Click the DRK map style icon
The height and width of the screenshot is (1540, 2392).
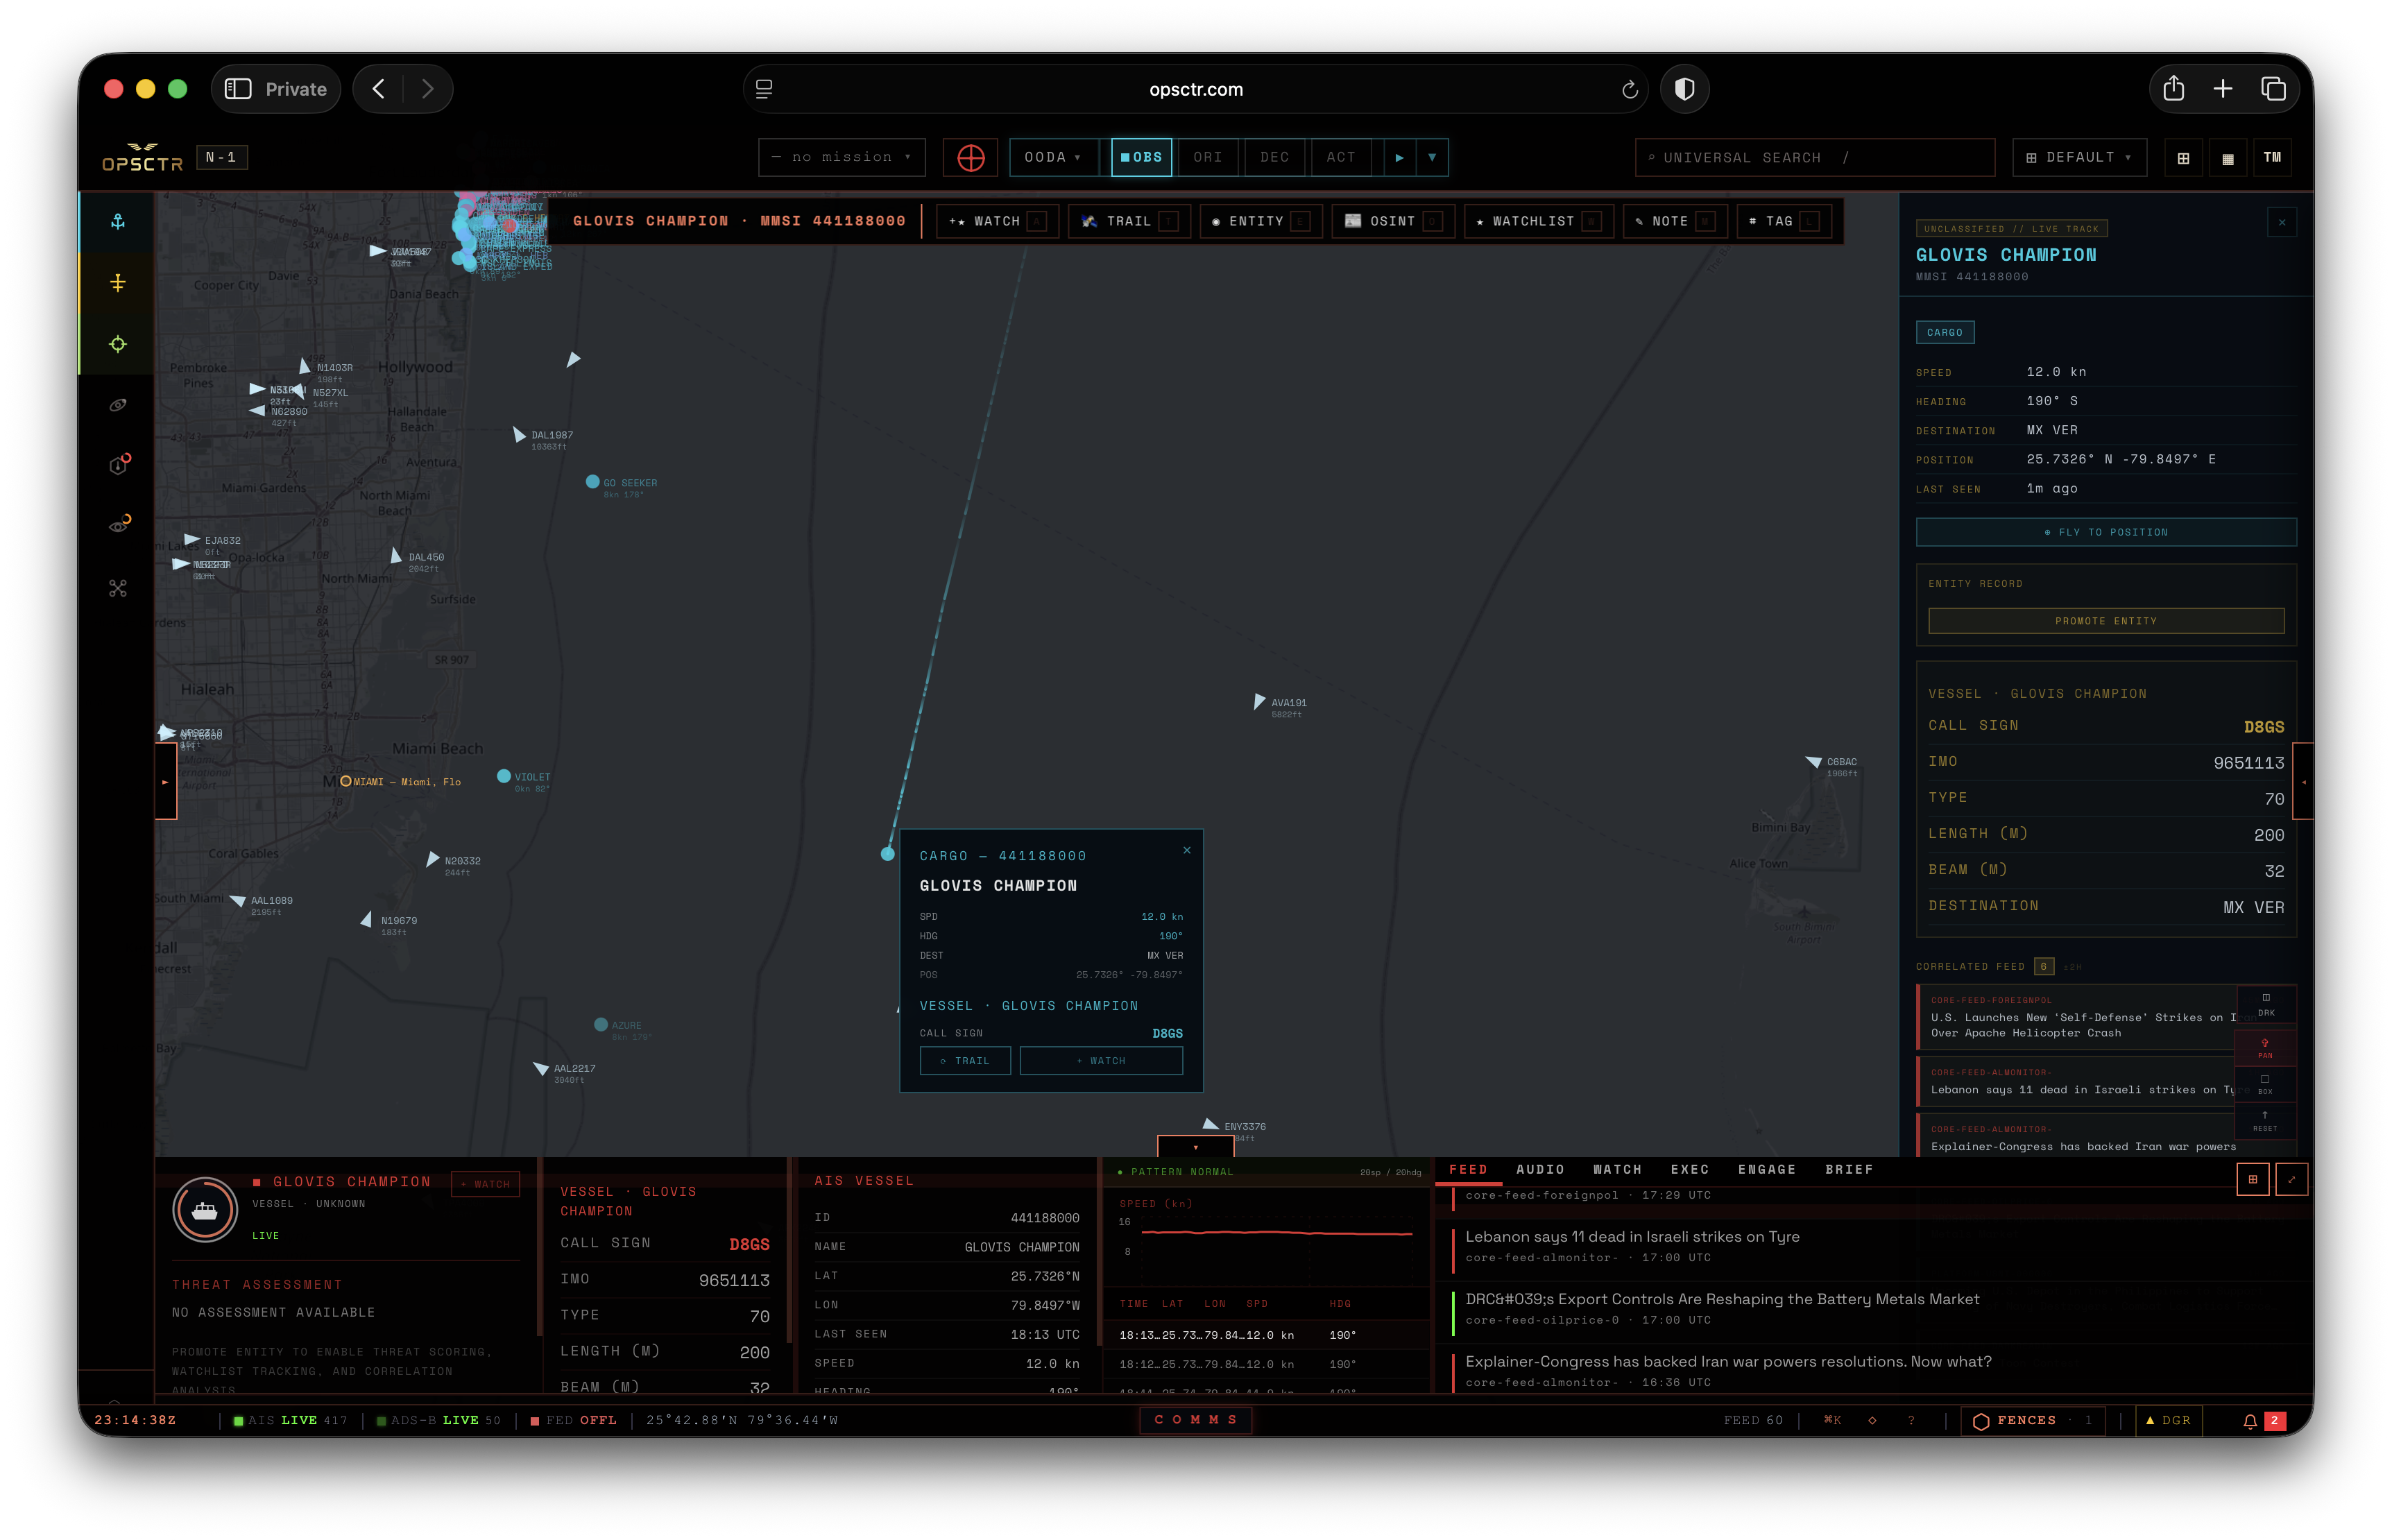coord(2265,1004)
